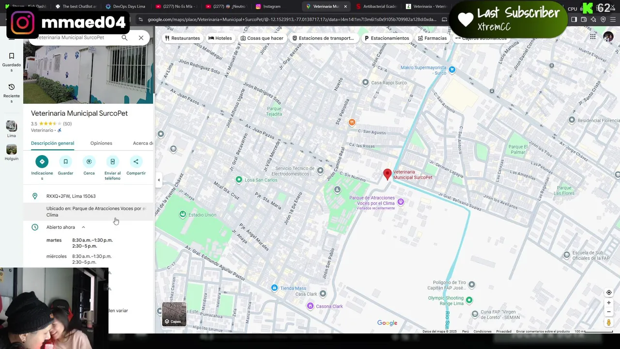Switch to the Instagram browser tab
The width and height of the screenshot is (620, 349).
click(x=273, y=6)
